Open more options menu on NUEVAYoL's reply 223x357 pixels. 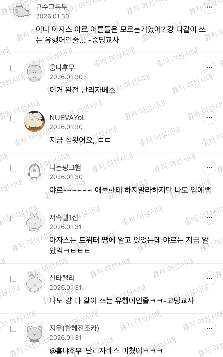(x=209, y=118)
